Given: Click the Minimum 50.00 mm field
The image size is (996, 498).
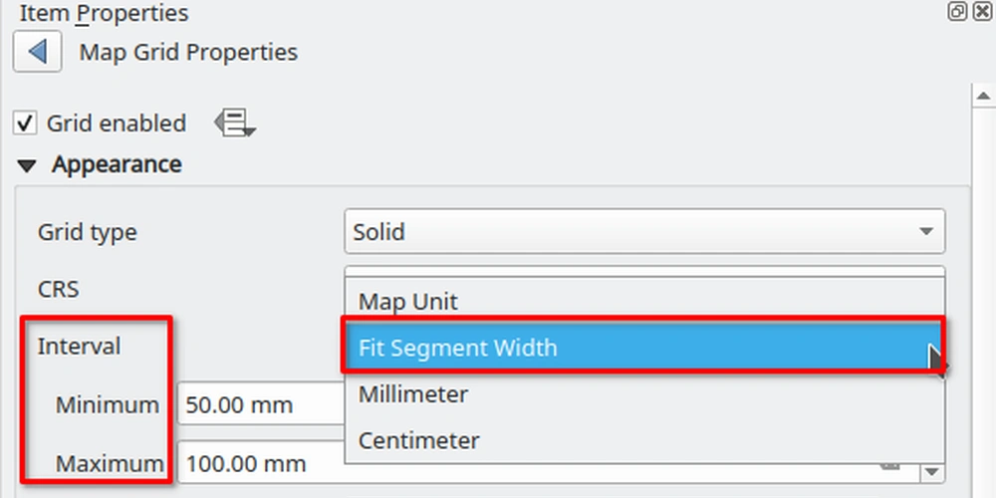Looking at the screenshot, I should [261, 404].
